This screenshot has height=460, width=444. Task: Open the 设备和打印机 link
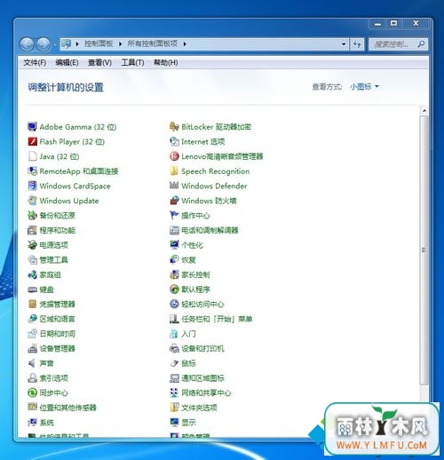(202, 348)
